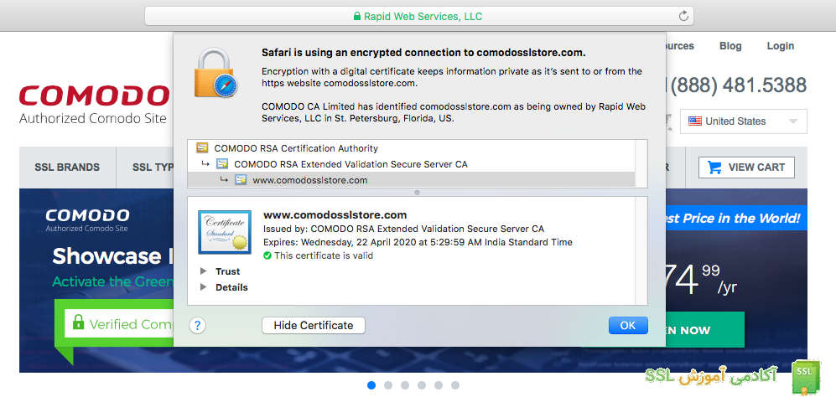Click the green padlock in Verified badge
The image size is (836, 397).
(x=78, y=322)
